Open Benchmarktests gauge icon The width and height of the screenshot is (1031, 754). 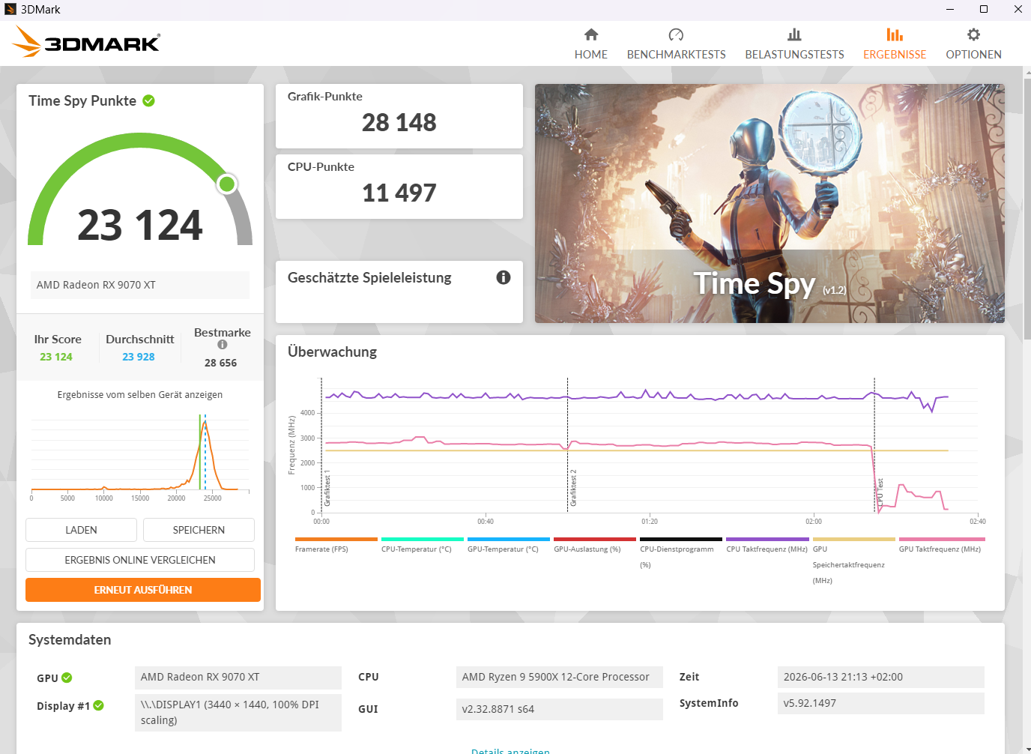(x=676, y=35)
